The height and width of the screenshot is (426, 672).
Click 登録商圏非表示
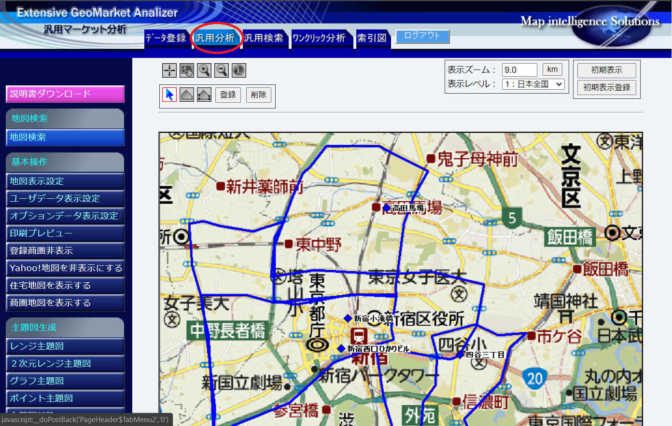[x=65, y=251]
